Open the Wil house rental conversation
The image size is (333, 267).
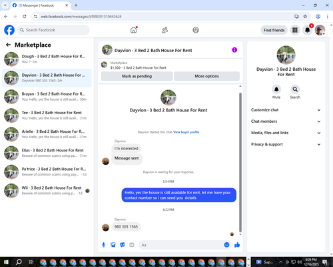pyautogui.click(x=47, y=191)
